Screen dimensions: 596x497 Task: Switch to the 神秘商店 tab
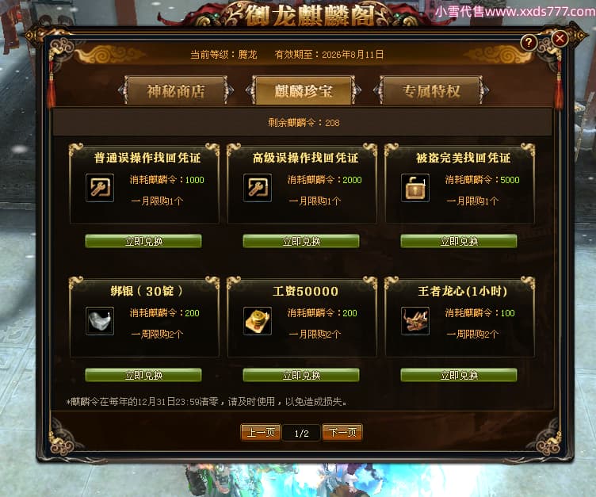pyautogui.click(x=176, y=90)
